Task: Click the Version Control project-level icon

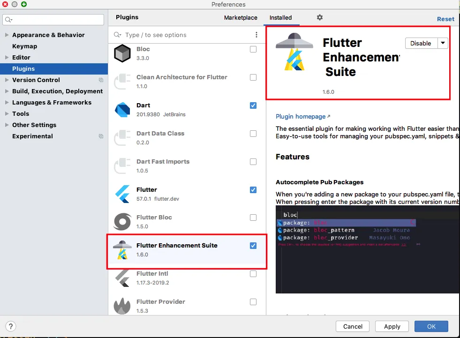Action: pos(101,80)
